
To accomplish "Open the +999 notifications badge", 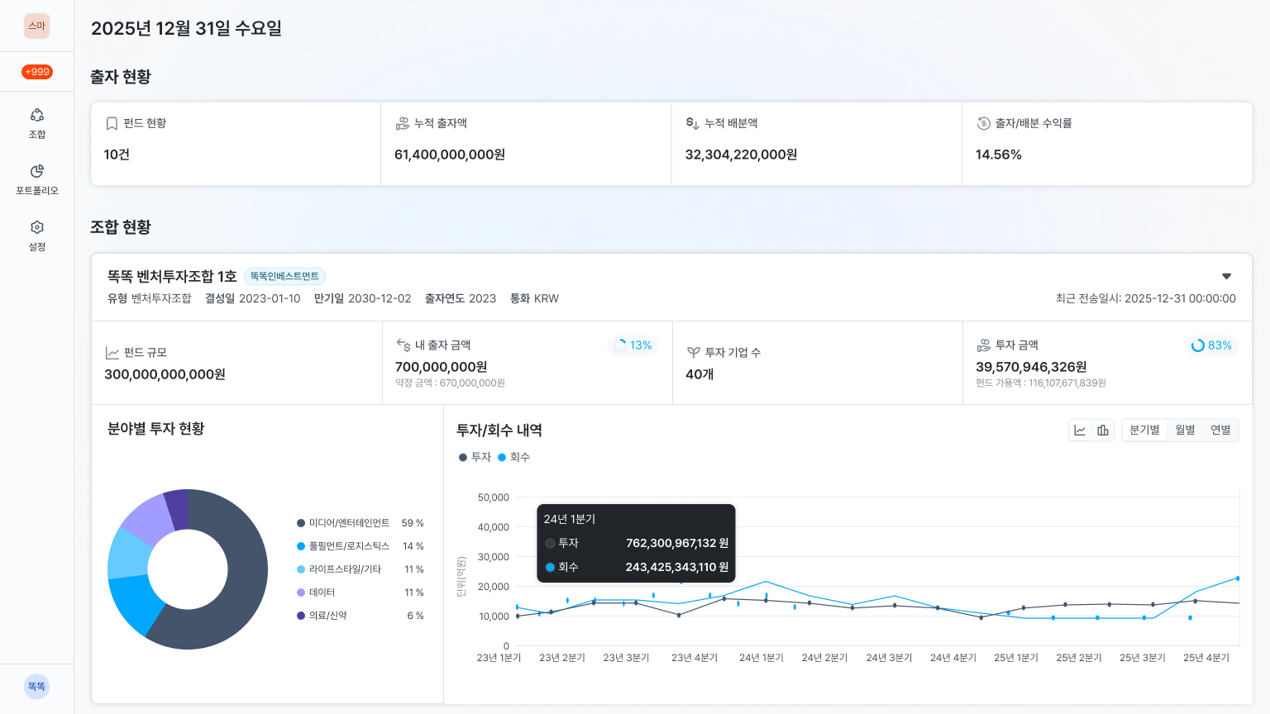I will tap(37, 72).
